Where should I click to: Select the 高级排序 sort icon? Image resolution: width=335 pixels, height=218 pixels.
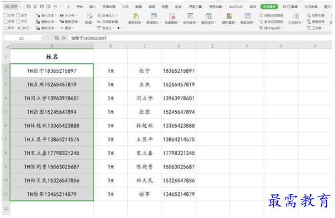pyautogui.click(x=247, y=16)
